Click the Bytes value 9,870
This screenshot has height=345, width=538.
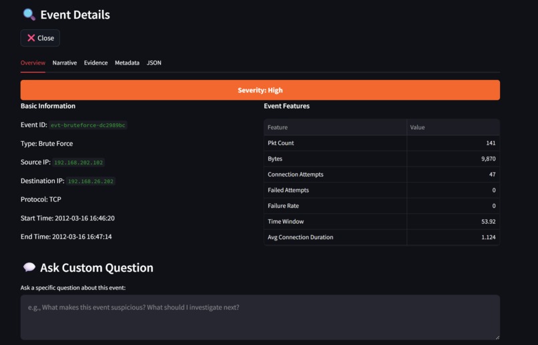[488, 159]
